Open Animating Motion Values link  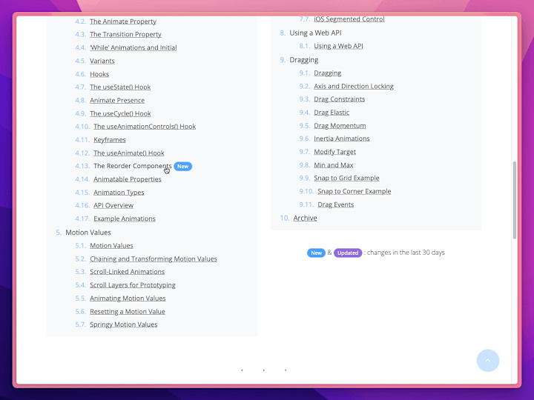[128, 299]
